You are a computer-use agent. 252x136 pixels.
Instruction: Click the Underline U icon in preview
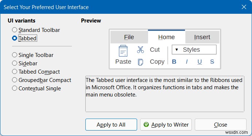[x=199, y=62]
